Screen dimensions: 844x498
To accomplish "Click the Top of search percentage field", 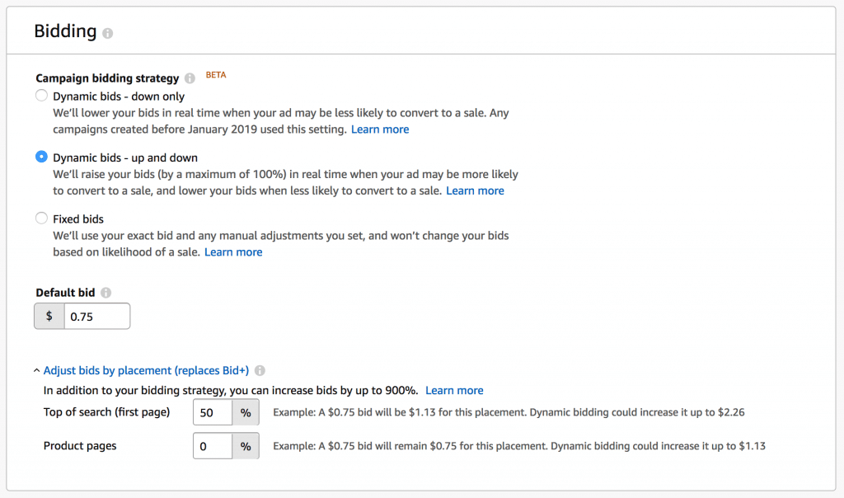I will coord(213,412).
